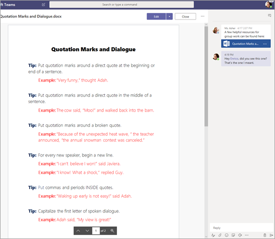This screenshot has height=239, width=275.
Task: Click the tip 'Put commas and periods INSIDE quotes'
Action: [71, 188]
